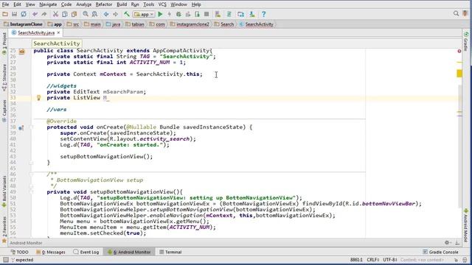Open the Navigate menu

click(x=48, y=4)
